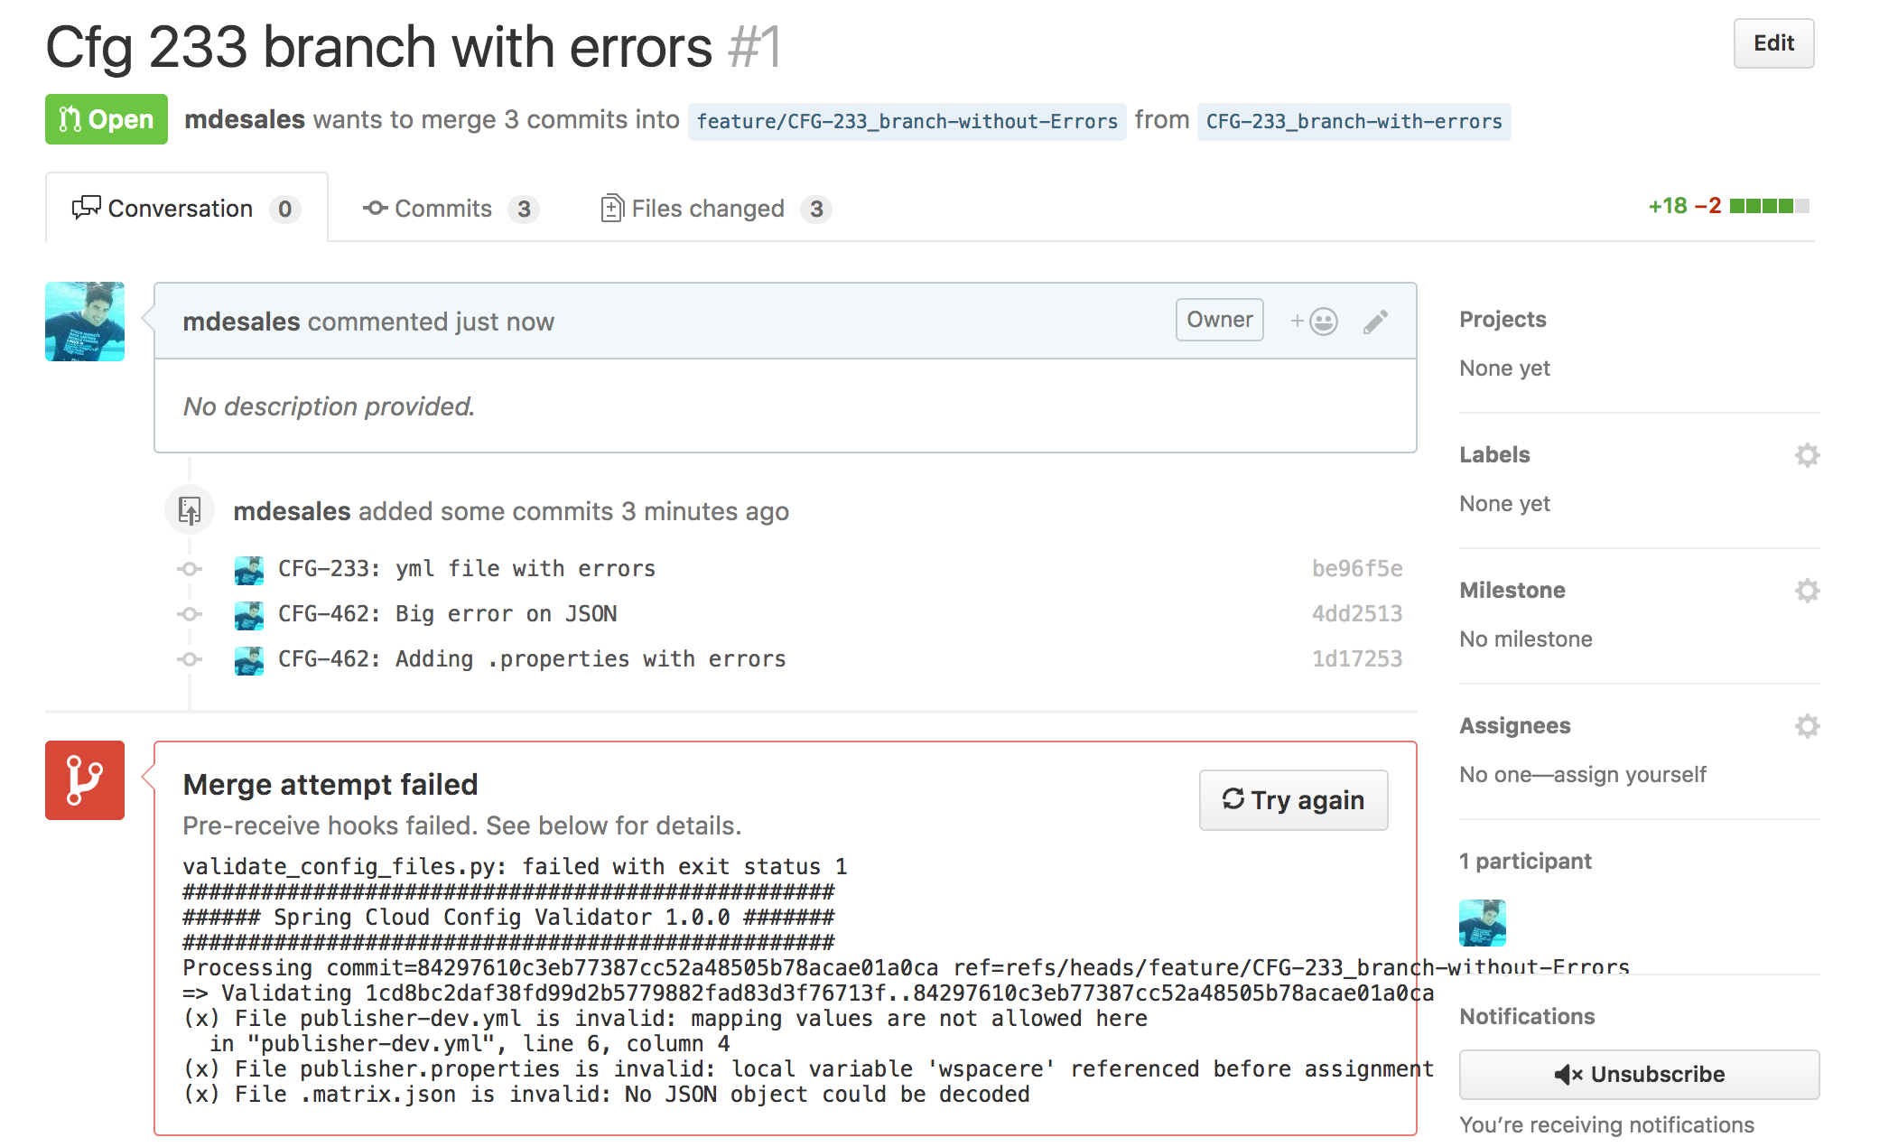The image size is (1898, 1147).
Task: Open the Labels gear settings
Action: point(1807,455)
